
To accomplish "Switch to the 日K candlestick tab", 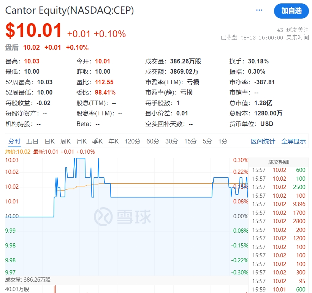I will click(x=49, y=141).
